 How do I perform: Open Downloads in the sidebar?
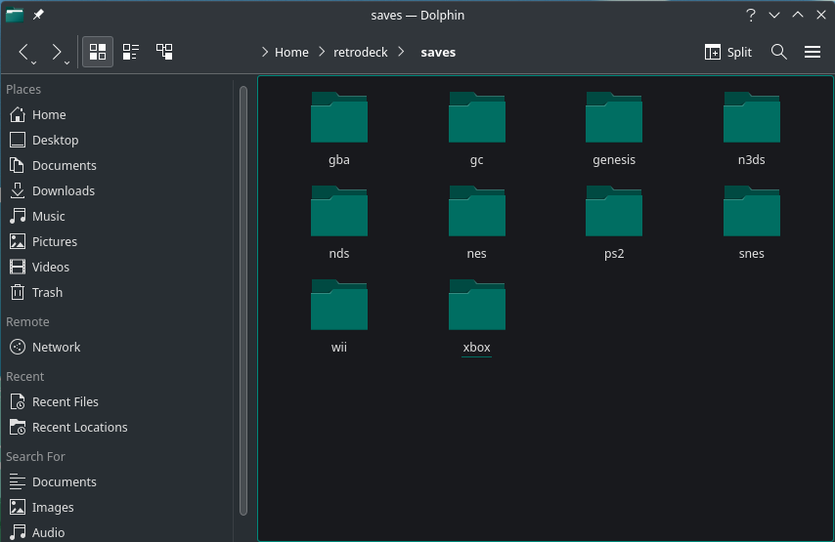[63, 190]
